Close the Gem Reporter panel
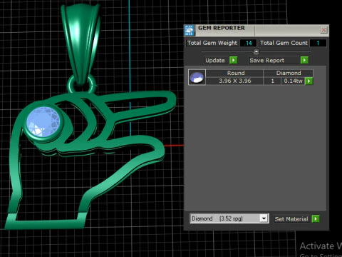 click(x=323, y=30)
